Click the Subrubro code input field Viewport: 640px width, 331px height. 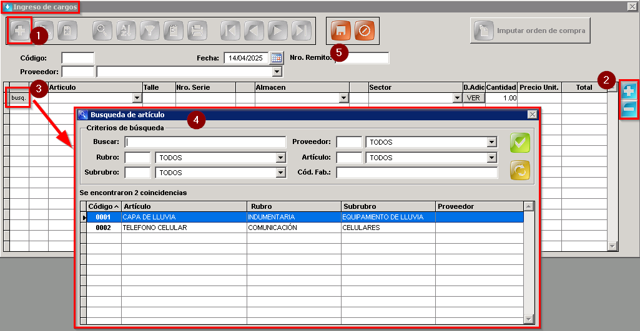tap(137, 173)
